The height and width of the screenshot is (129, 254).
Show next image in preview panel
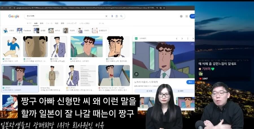point(182,39)
